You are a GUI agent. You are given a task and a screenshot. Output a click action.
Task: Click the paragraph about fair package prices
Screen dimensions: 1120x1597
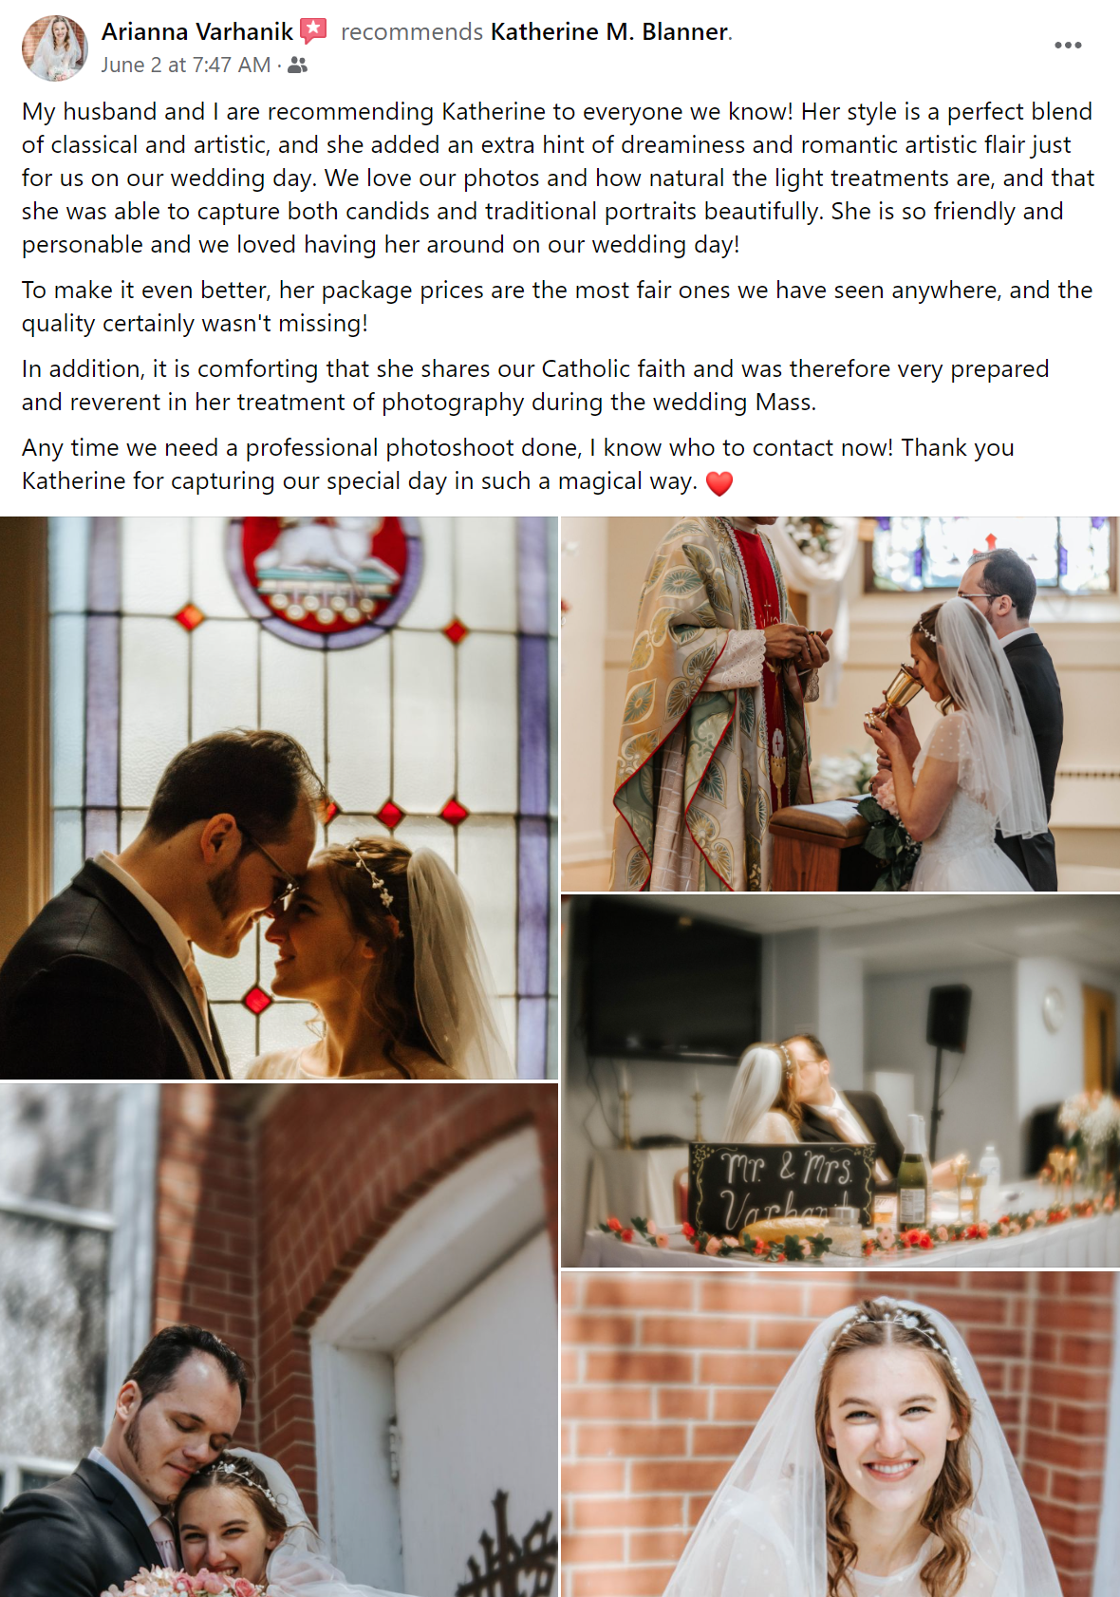click(x=557, y=307)
